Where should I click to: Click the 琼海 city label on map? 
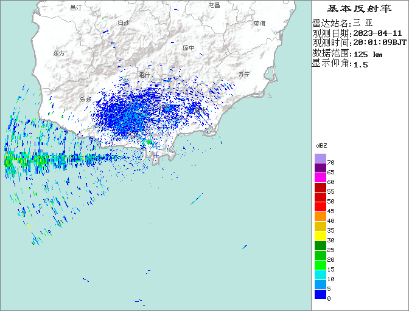259,24
